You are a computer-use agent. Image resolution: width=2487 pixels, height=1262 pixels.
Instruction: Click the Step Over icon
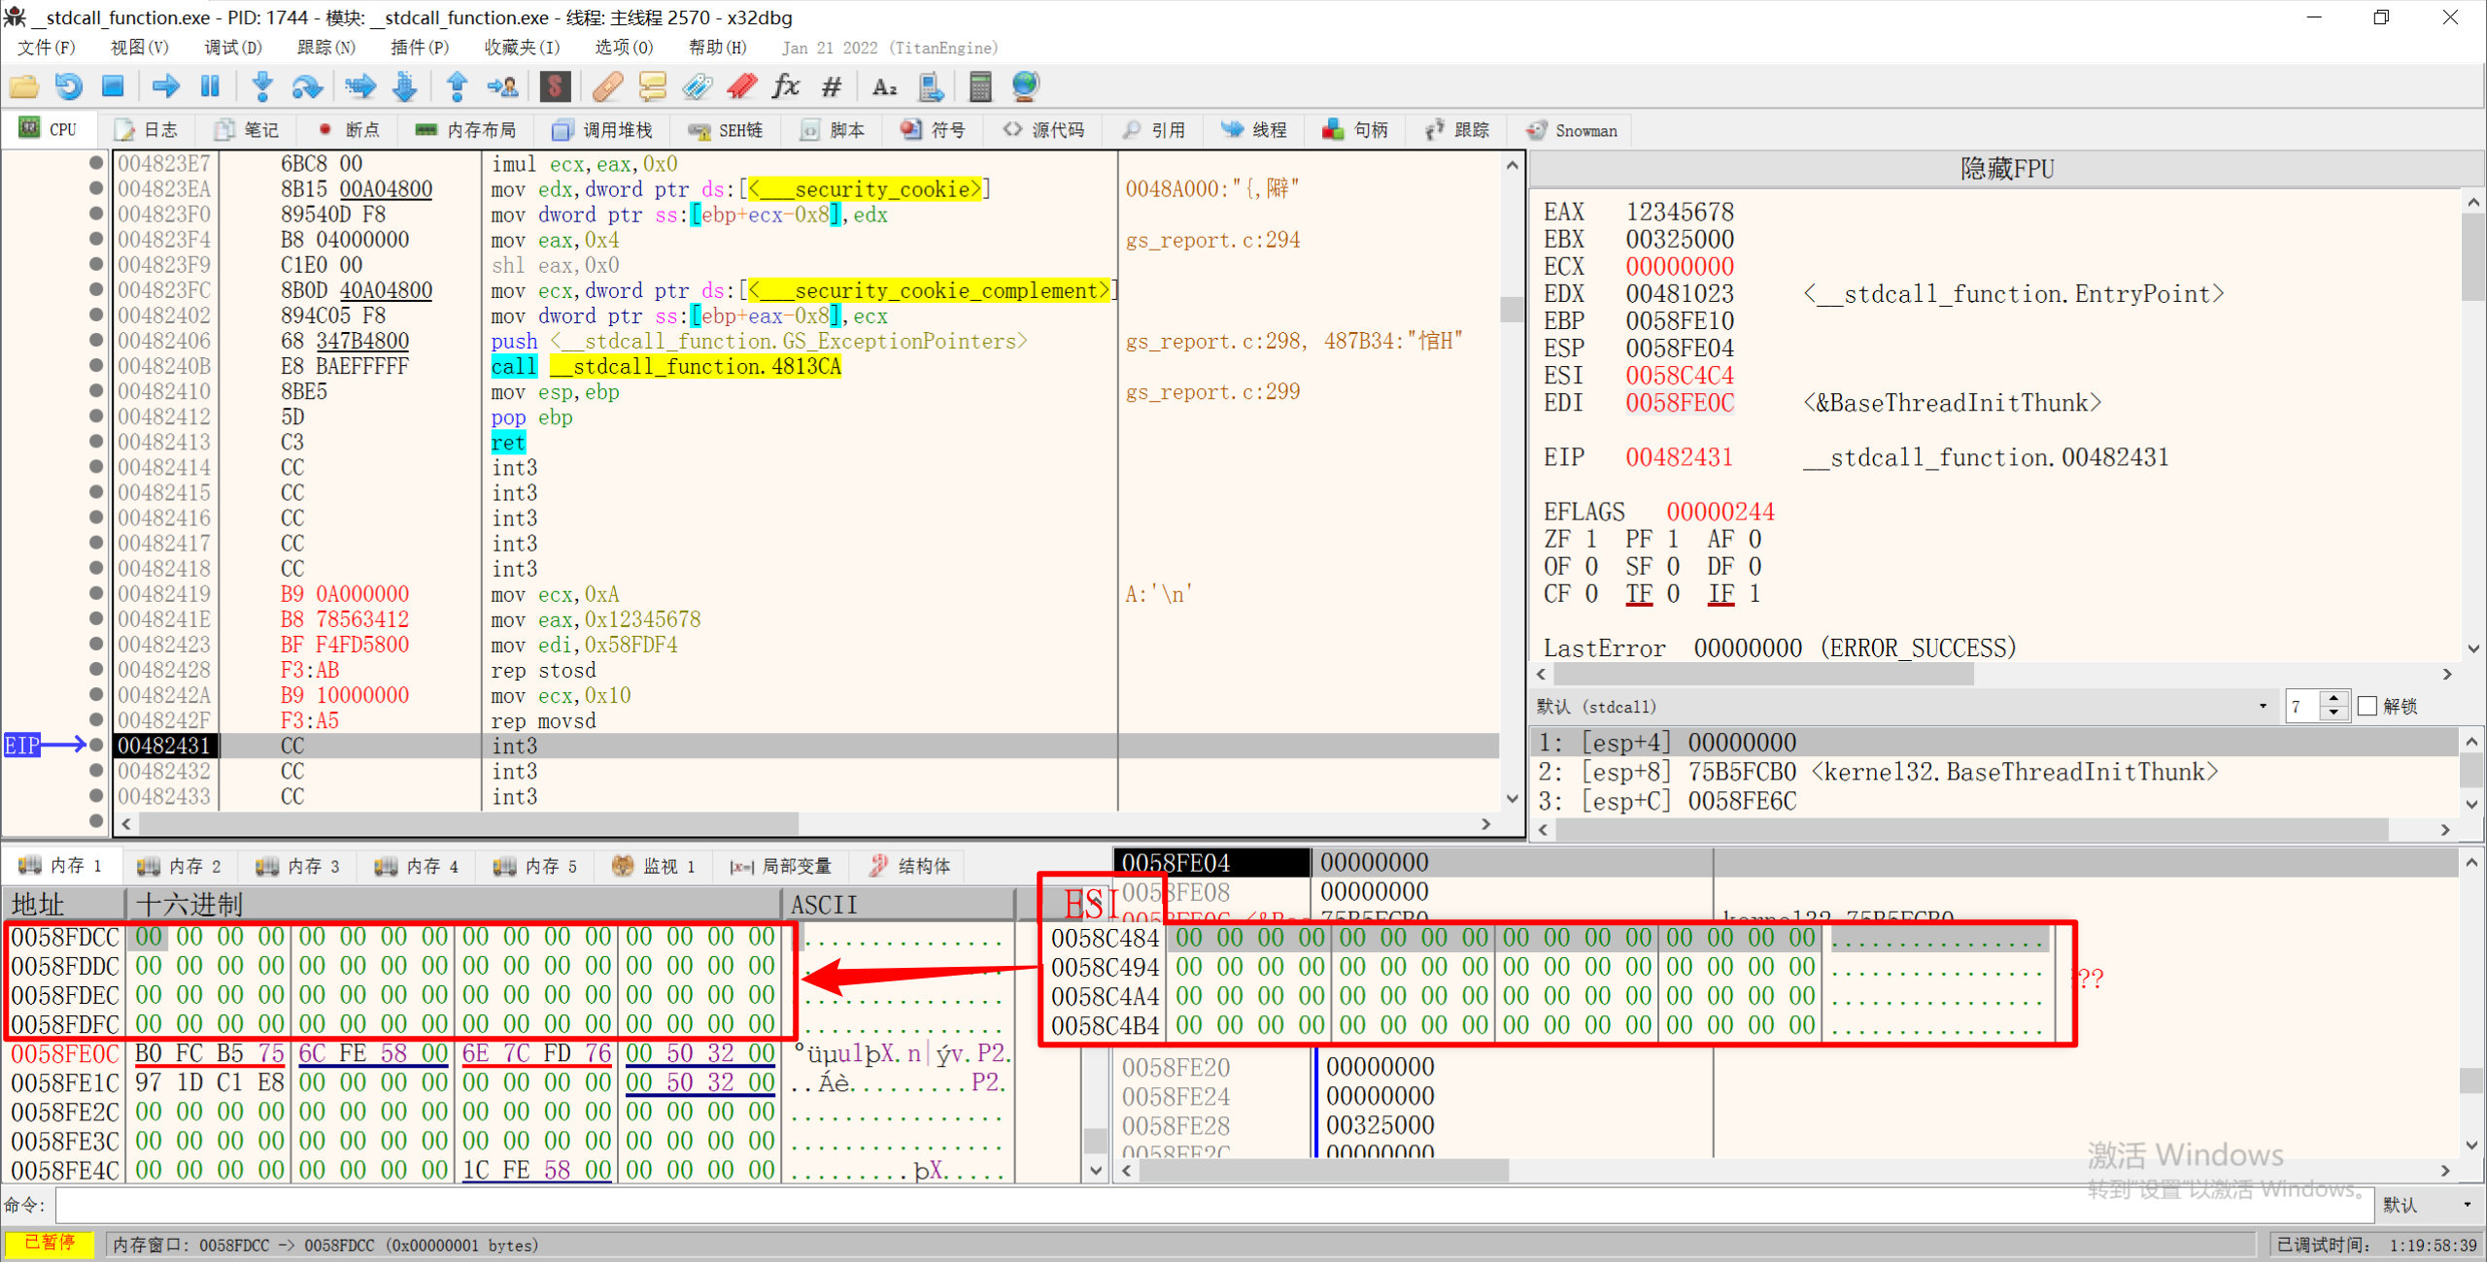307,86
